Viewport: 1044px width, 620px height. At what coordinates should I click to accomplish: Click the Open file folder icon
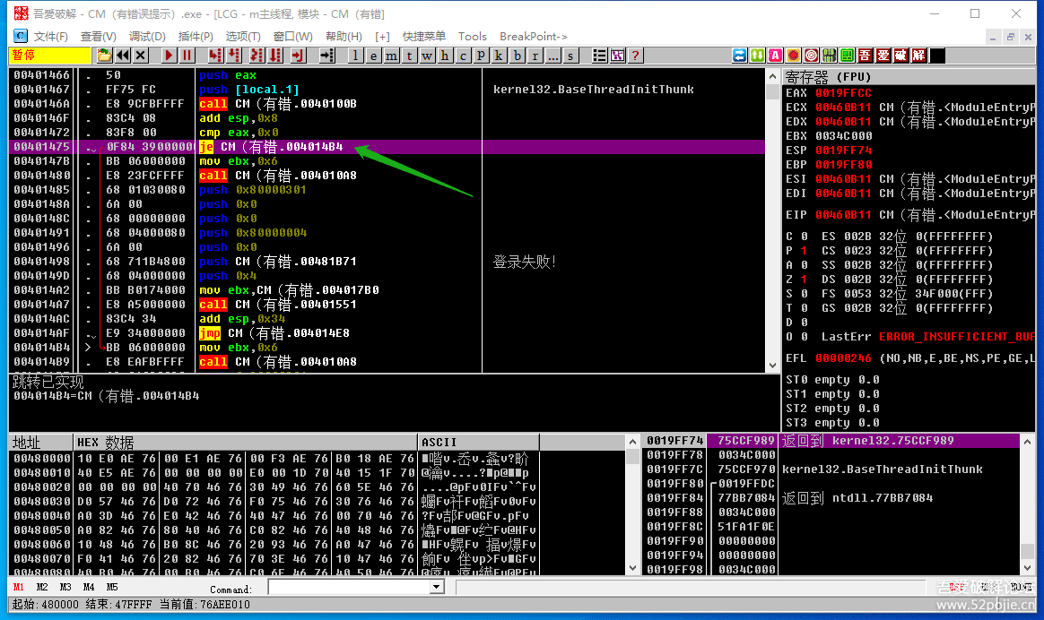click(105, 56)
